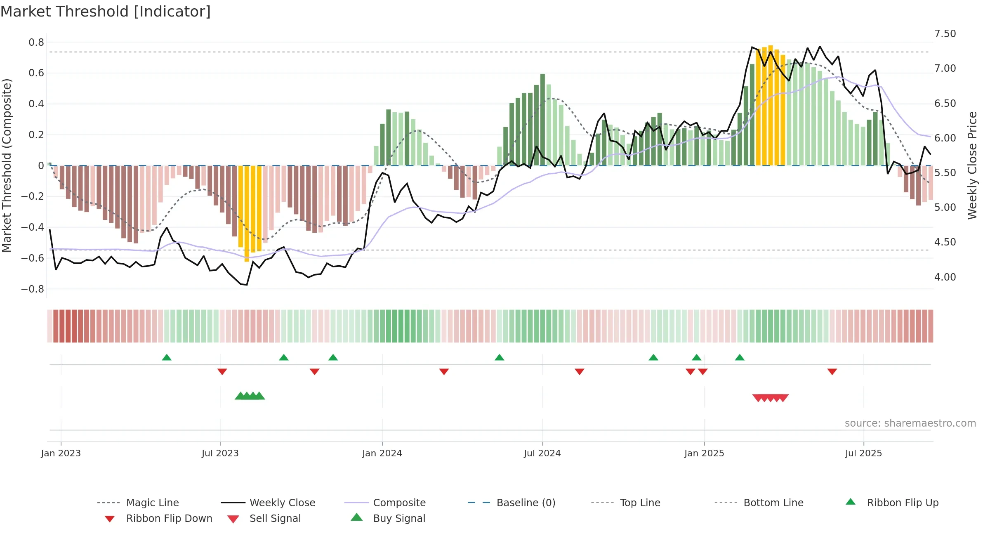
Task: Click the 0.8 left axis tick label
Action: (x=36, y=42)
